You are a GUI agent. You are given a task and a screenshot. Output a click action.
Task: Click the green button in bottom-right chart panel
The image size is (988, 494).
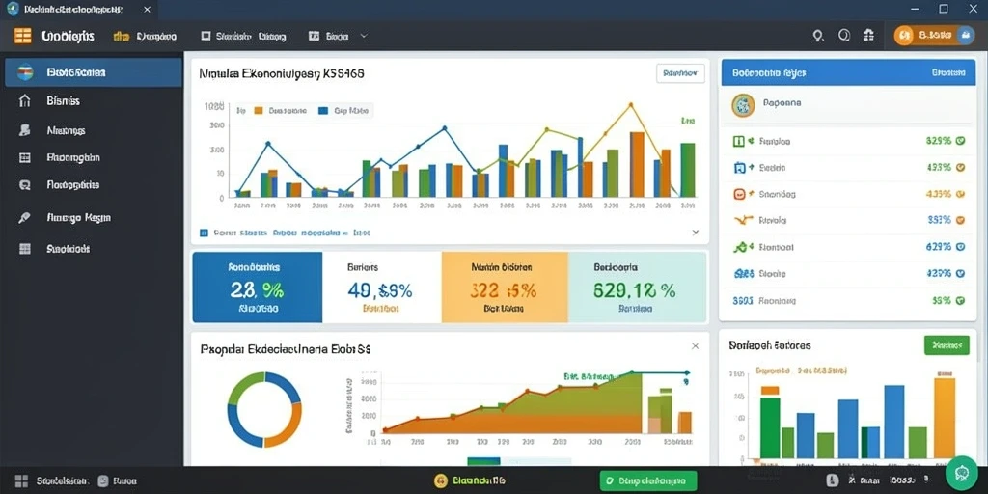(947, 345)
